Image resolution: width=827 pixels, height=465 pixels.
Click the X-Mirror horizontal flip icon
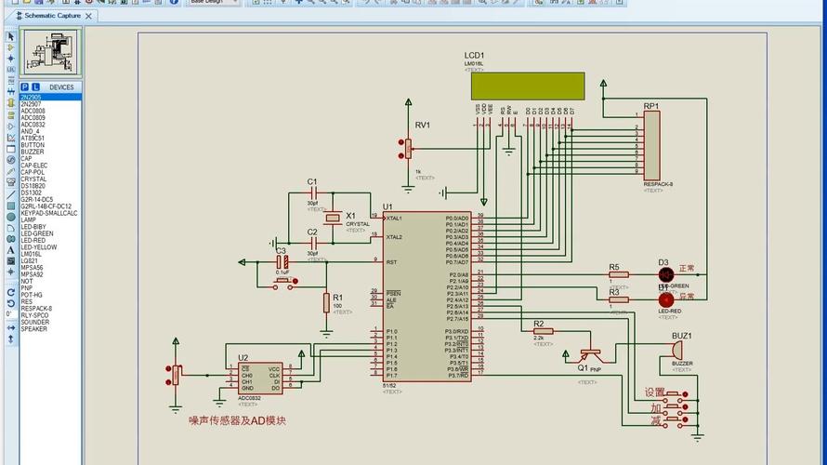[x=10, y=327]
